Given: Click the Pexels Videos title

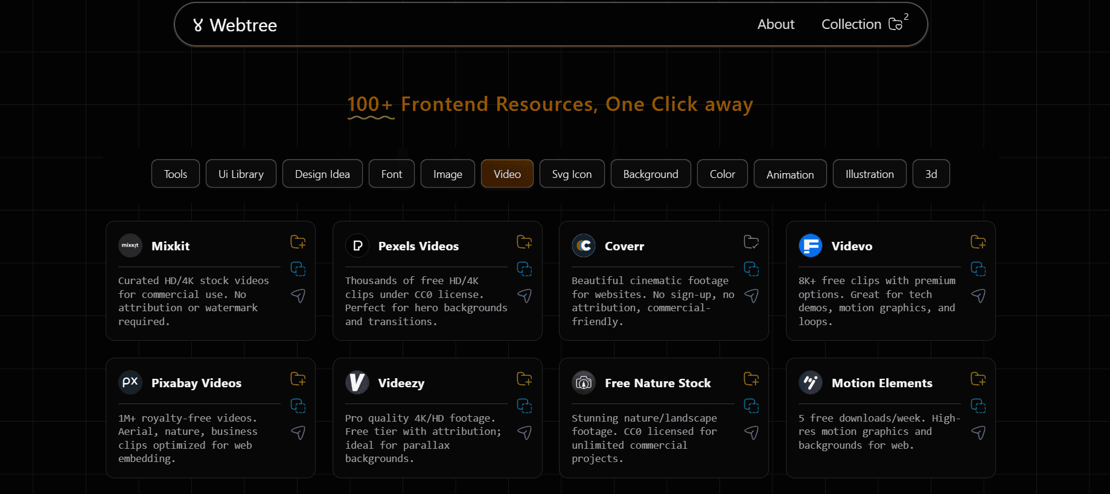Looking at the screenshot, I should point(418,246).
